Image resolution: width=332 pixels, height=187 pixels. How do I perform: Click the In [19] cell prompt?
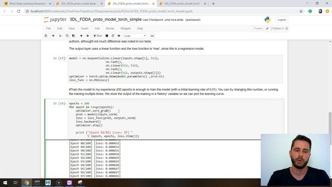click(60, 103)
